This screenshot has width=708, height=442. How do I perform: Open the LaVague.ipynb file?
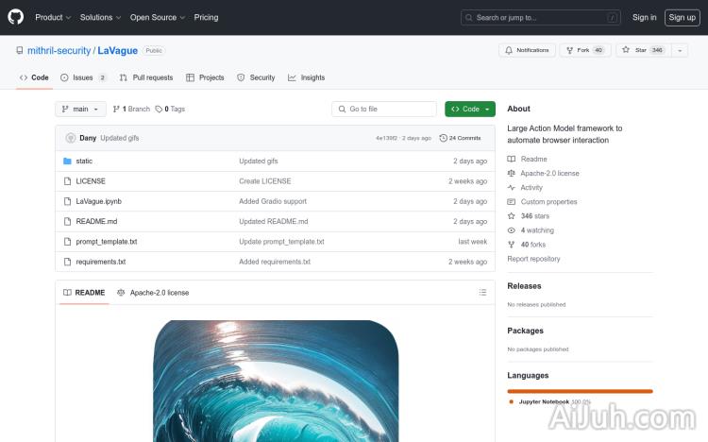pyautogui.click(x=98, y=201)
